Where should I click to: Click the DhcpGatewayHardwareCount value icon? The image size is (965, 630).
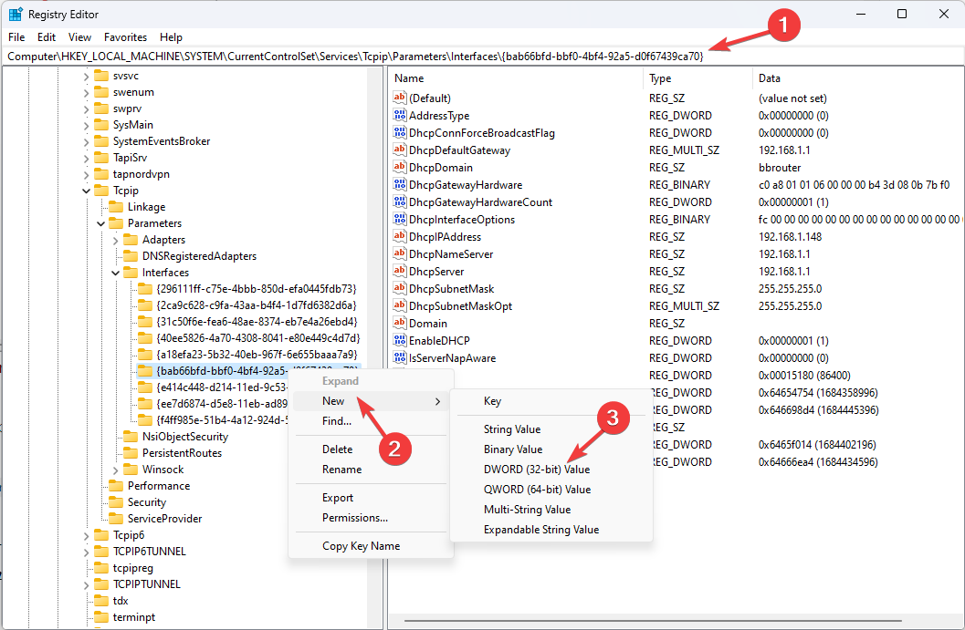(x=399, y=201)
